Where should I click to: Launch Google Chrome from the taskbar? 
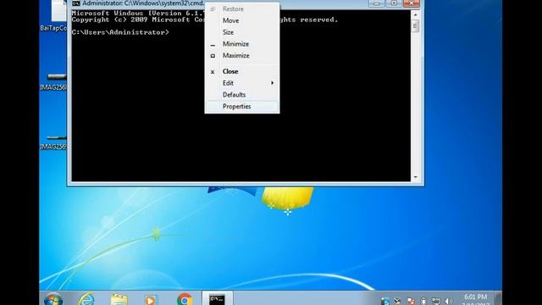pyautogui.click(x=185, y=299)
